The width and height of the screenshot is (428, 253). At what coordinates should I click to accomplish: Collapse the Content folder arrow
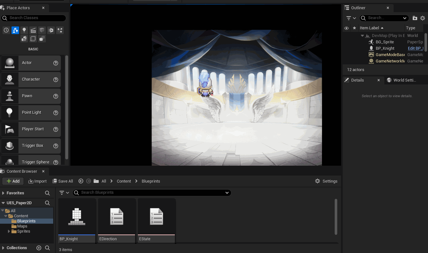pos(6,216)
